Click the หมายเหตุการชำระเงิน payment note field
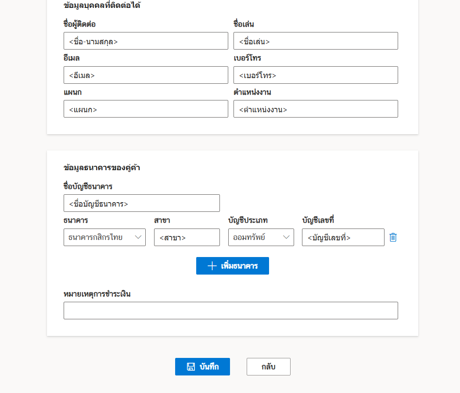Screen dimensions: 460x393 click(x=230, y=311)
